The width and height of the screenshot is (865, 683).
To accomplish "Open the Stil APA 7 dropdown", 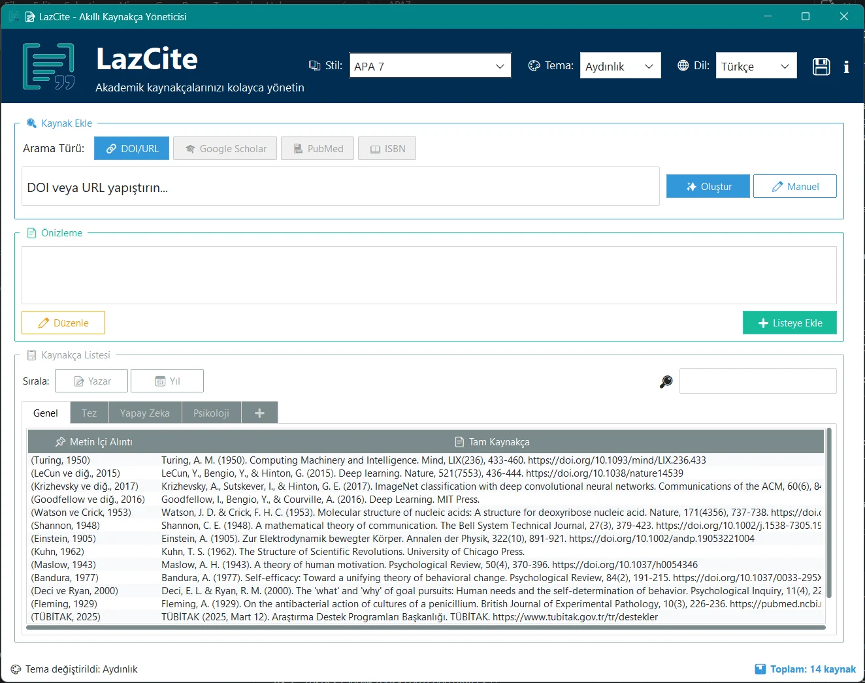I will [430, 66].
